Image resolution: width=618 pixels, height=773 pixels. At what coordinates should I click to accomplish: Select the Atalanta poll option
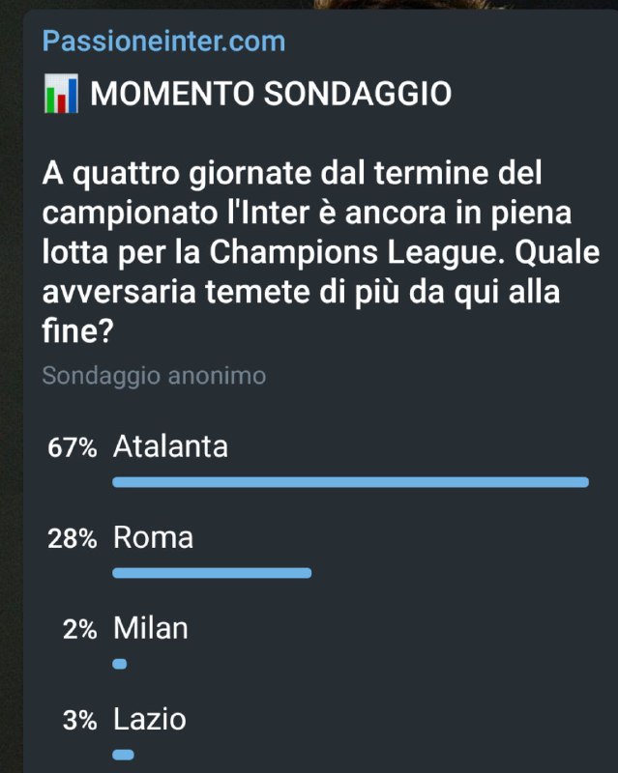pyautogui.click(x=170, y=446)
